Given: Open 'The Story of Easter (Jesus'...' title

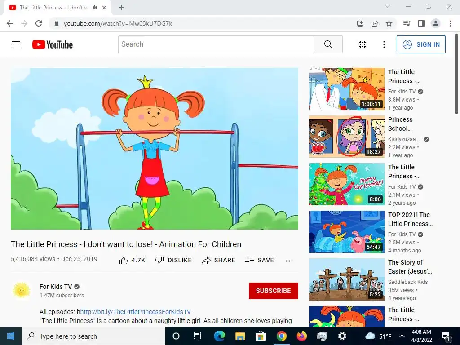Looking at the screenshot, I should coord(410,267).
